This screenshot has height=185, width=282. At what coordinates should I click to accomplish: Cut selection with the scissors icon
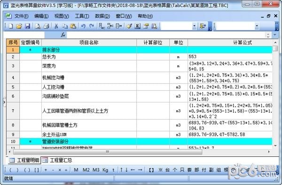click(56, 26)
